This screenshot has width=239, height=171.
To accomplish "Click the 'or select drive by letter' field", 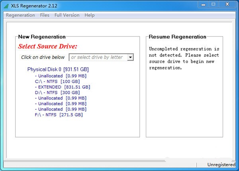I will [98, 57].
